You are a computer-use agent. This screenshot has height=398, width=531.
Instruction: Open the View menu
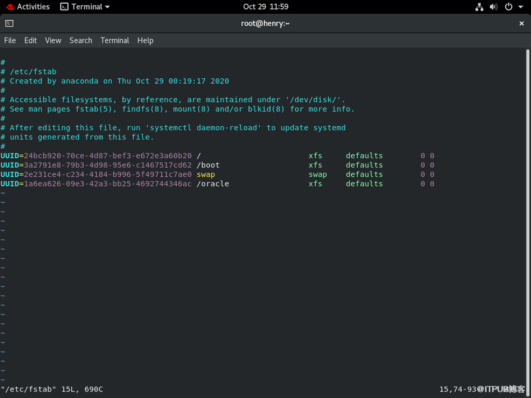coord(53,40)
